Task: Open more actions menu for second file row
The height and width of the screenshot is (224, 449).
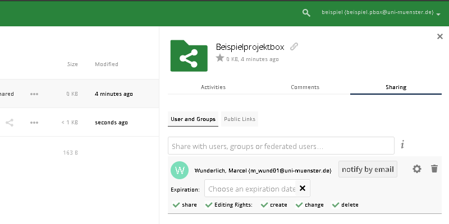Action: pos(34,122)
